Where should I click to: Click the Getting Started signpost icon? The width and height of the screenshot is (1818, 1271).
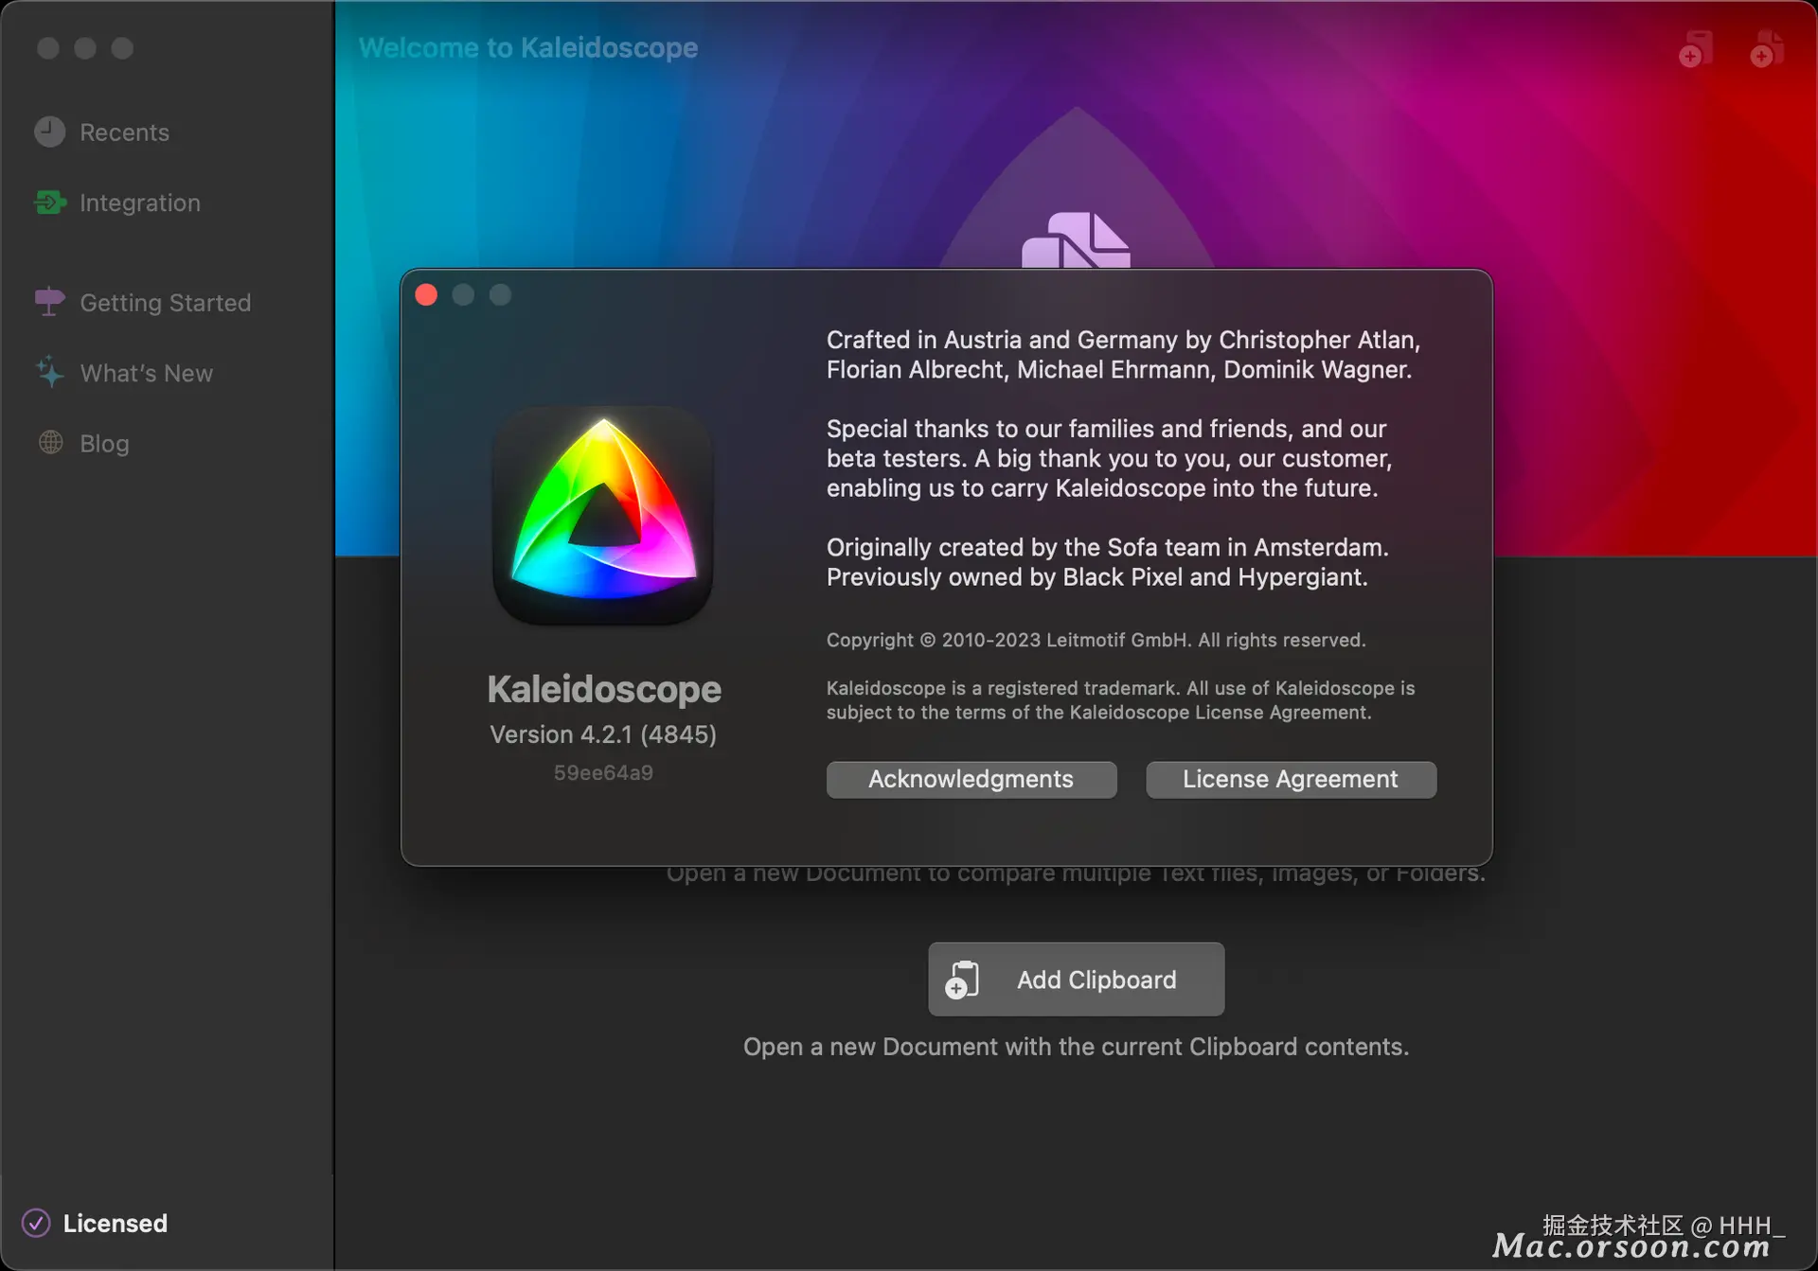point(49,302)
